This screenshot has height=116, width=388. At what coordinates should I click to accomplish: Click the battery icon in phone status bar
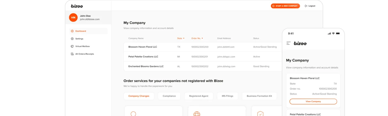[x=338, y=33]
